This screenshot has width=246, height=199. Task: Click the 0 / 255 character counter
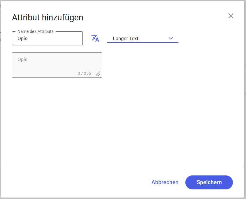pos(84,73)
